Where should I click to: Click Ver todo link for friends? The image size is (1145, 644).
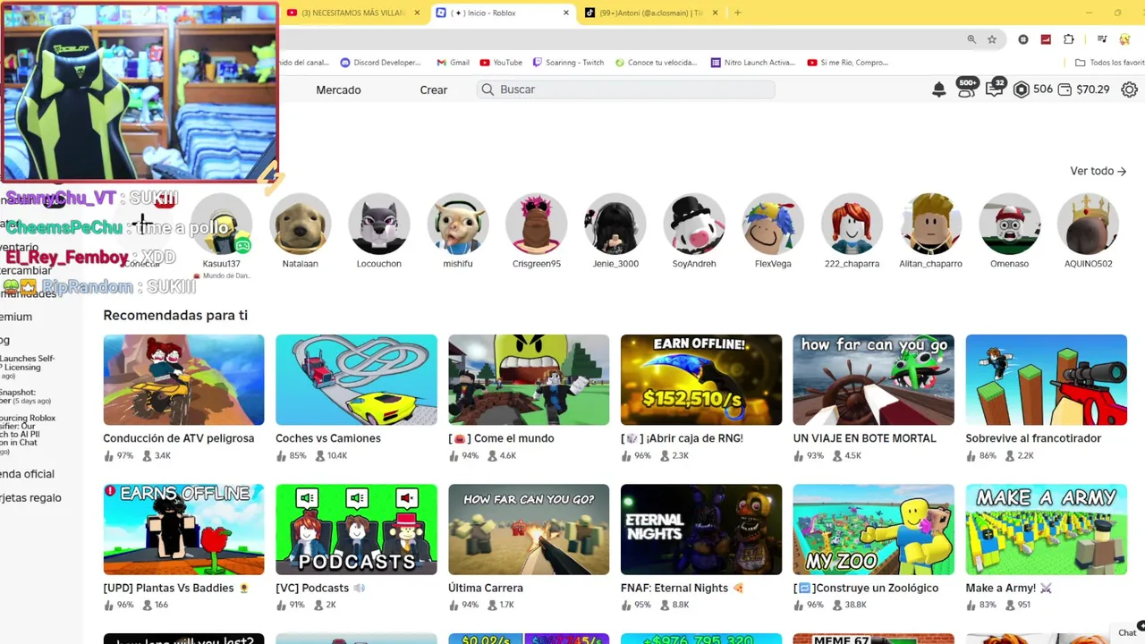click(x=1098, y=171)
